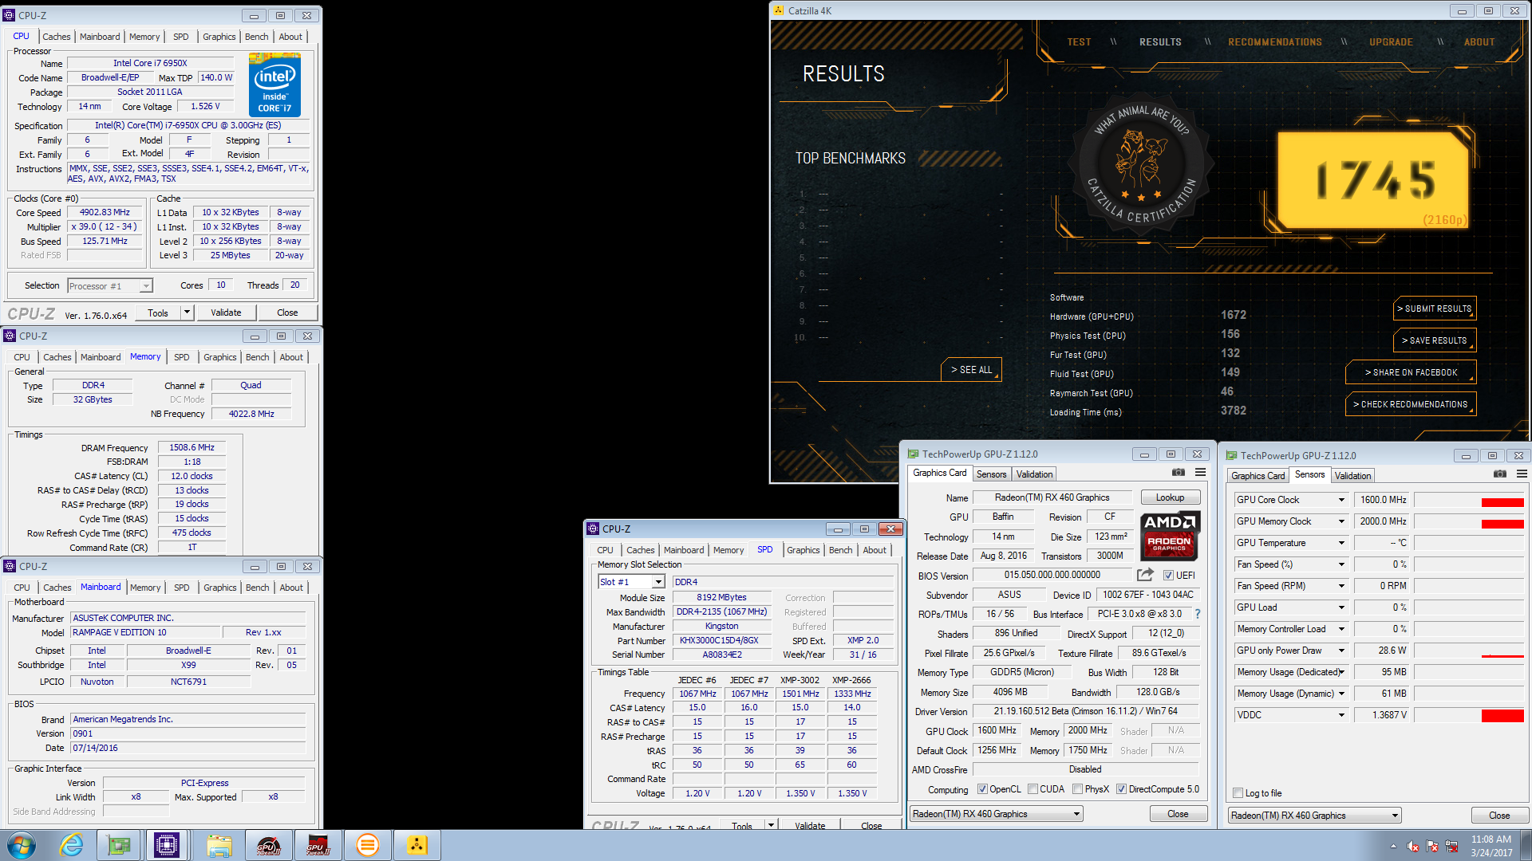Image resolution: width=1532 pixels, height=861 pixels.
Task: Open the Slot #1 dropdown in CPU-Z SPD
Action: 658,582
